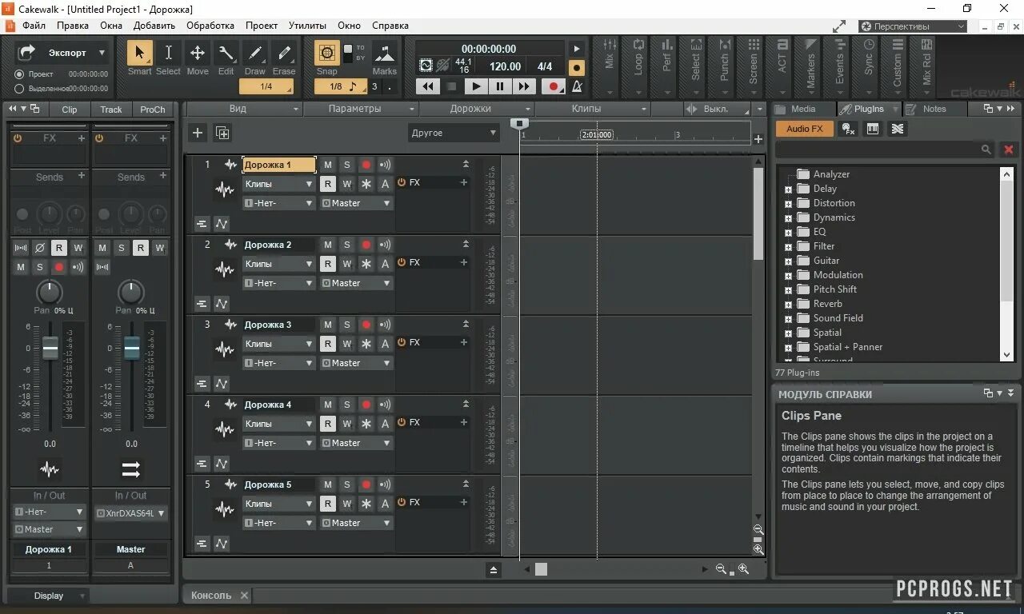Open the Клипы track view menu

pos(592,109)
